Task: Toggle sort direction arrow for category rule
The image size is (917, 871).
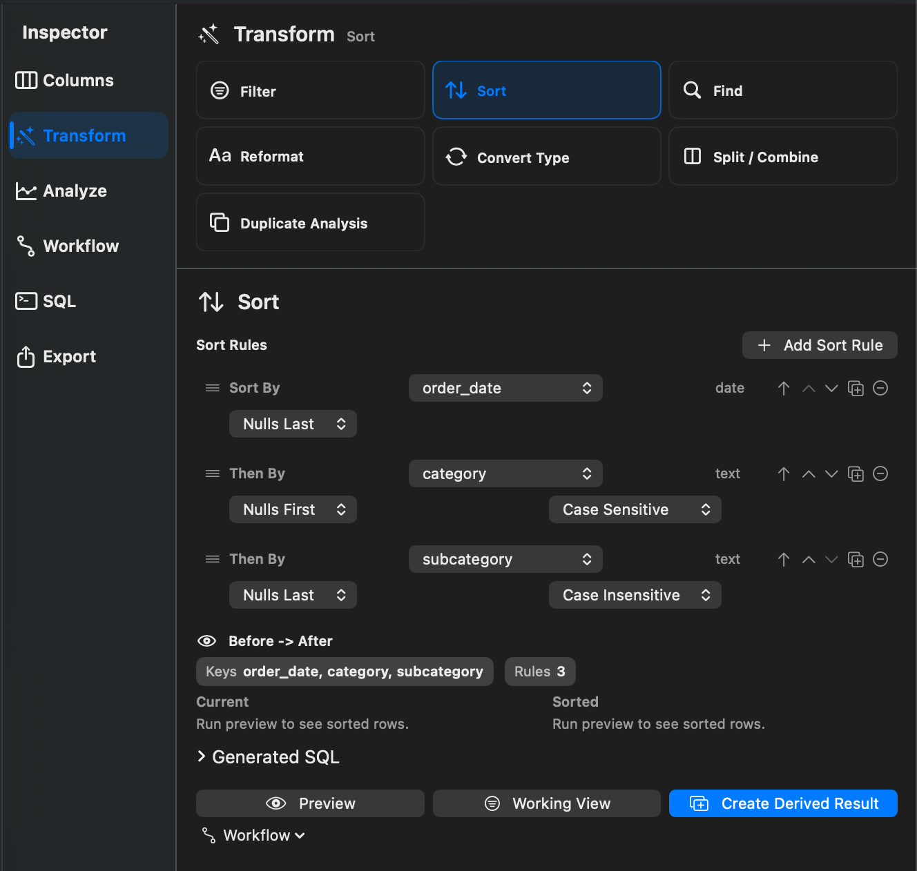Action: [x=784, y=473]
